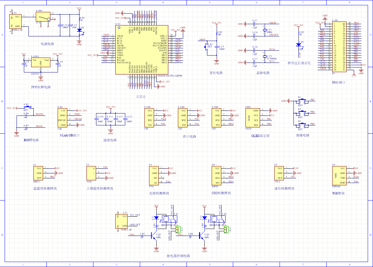373x267 pixels.
Task: Select the S_LDO1 voltage regulator block
Action: (x=41, y=62)
